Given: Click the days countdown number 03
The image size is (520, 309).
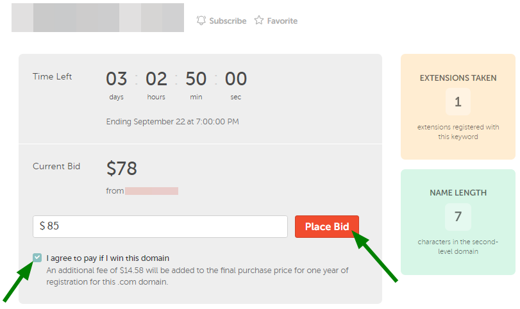Looking at the screenshot, I should coord(117,79).
